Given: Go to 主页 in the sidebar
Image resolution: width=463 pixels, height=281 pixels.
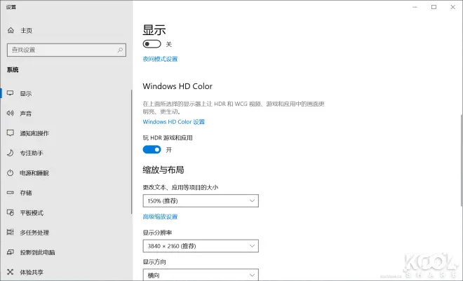Looking at the screenshot, I should pos(26,30).
